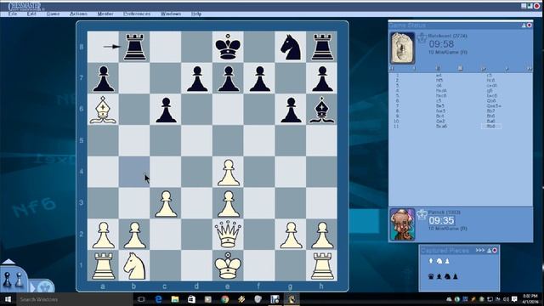Click the pawns icon at bottom-left tab
The image size is (544, 306).
(13, 280)
